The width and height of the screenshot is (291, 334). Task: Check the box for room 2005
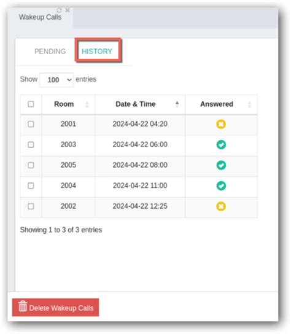tap(31, 165)
